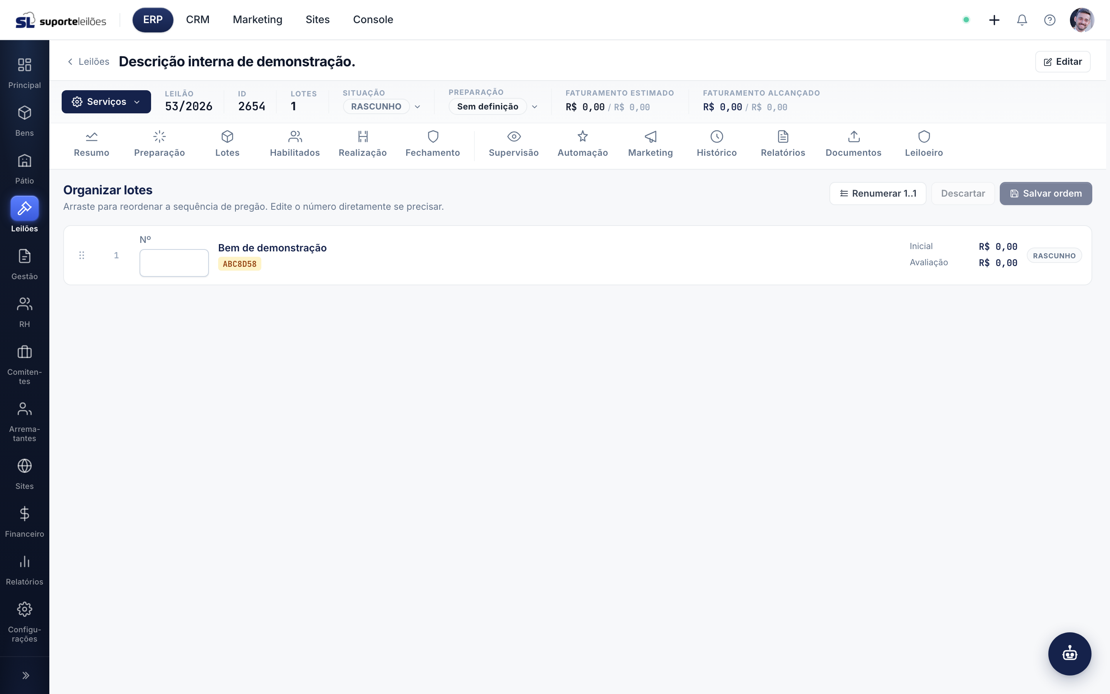
Task: Switch to Sites module in top bar
Action: coord(318,20)
